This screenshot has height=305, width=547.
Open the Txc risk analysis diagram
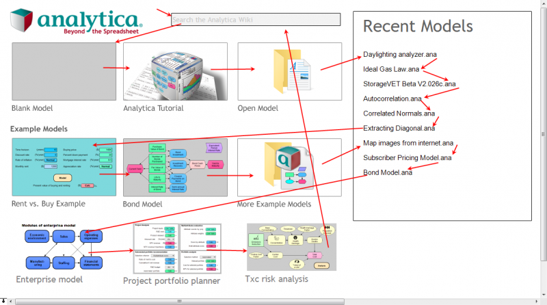[x=292, y=247]
